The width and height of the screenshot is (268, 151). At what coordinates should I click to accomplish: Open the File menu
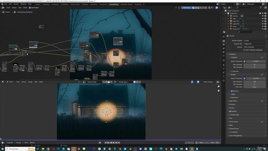5,4
